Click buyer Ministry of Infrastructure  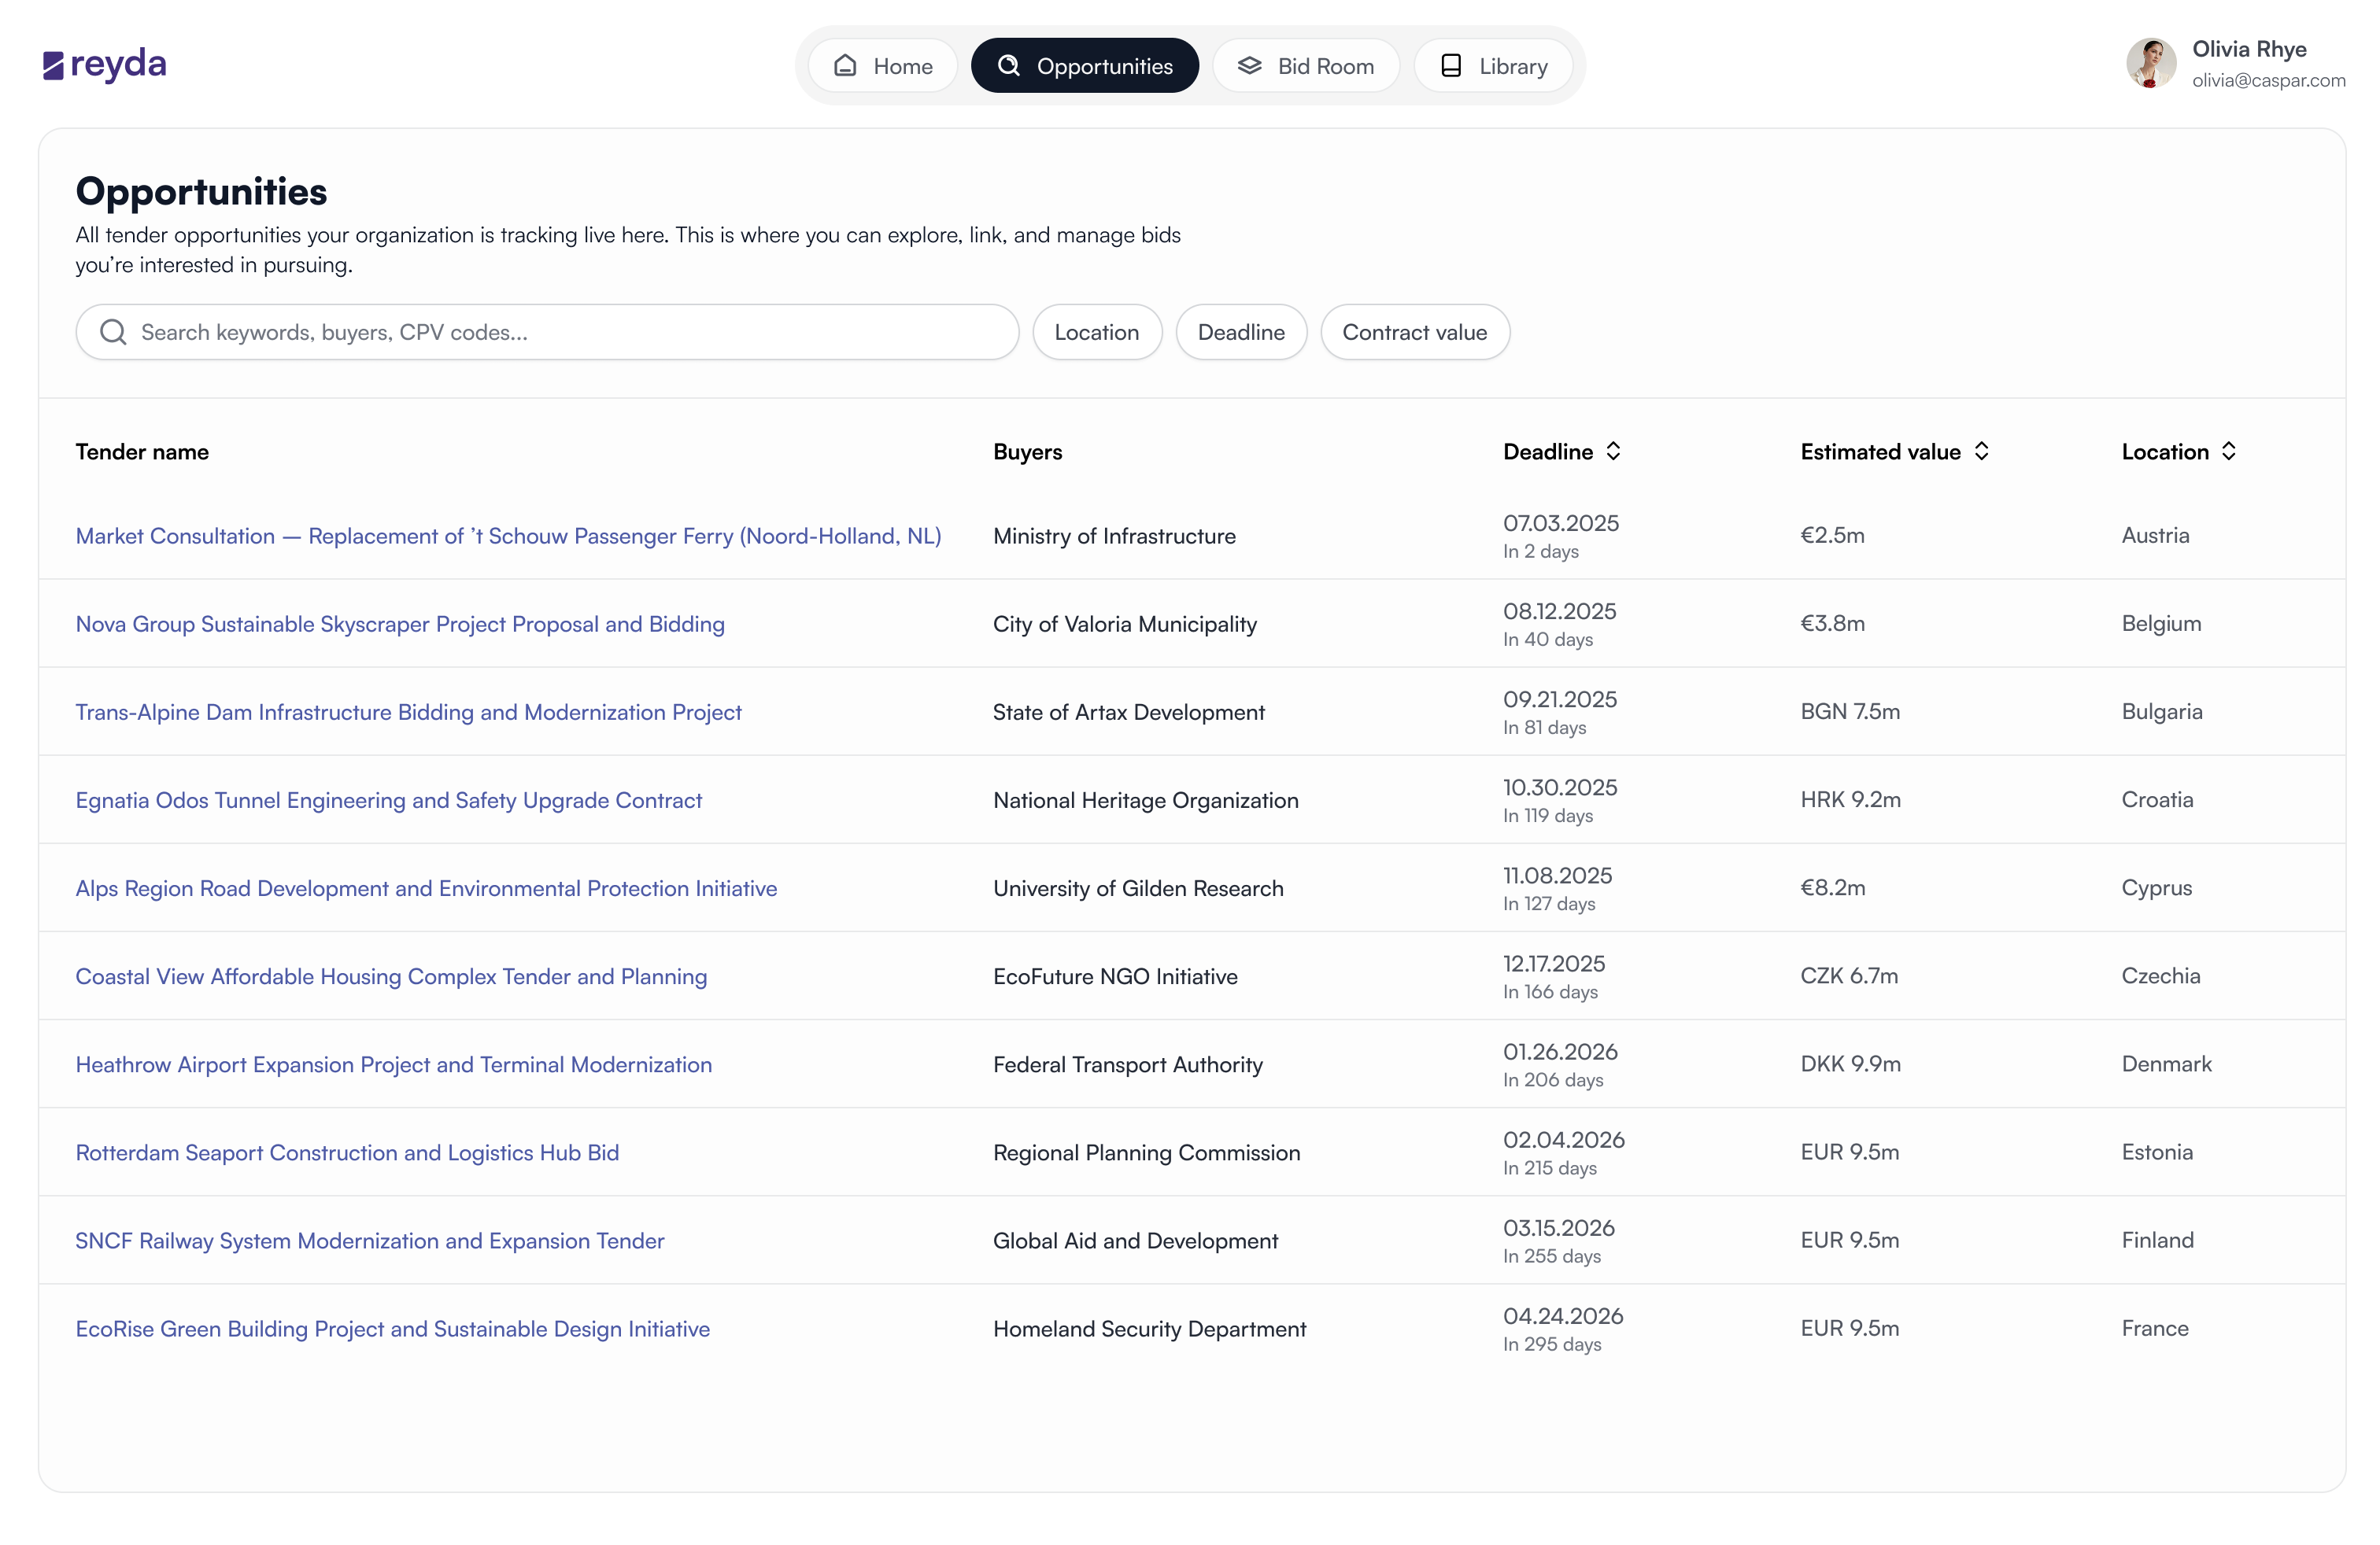pos(1114,536)
